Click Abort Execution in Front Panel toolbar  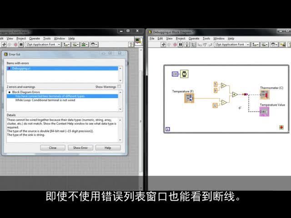point(15,45)
